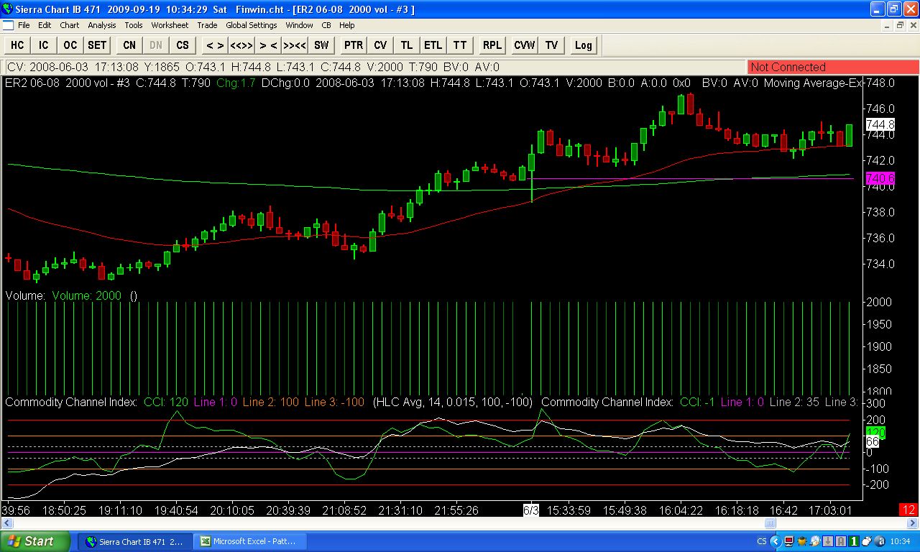This screenshot has width=920, height=552.
Task: Switch to Sierra Chart IB 471 taskbar button
Action: click(x=135, y=541)
